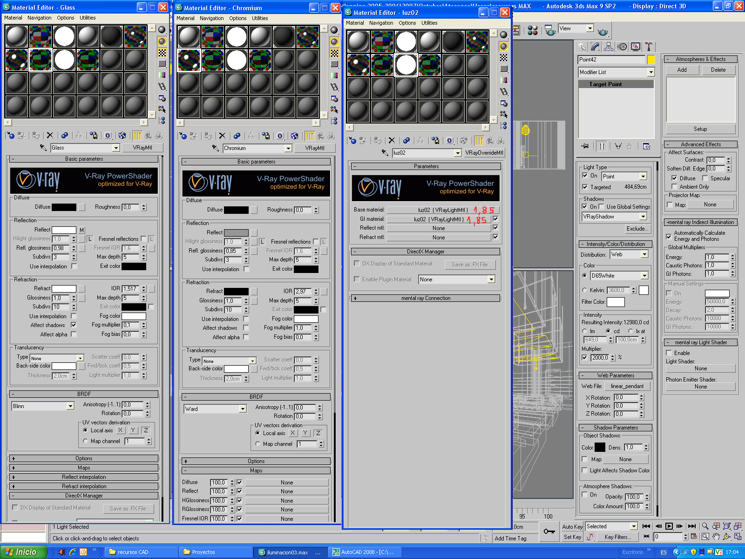The width and height of the screenshot is (745, 559).
Task: Expand mental ray Connection rollout in luz02 editor
Action: coord(426,298)
